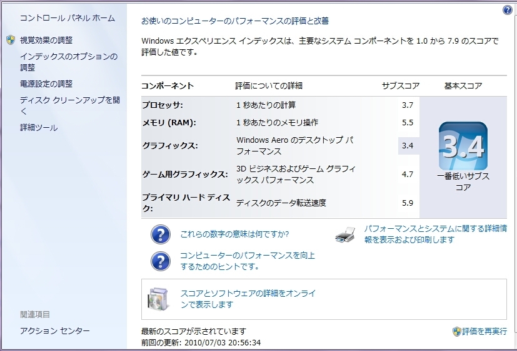Image resolution: width=517 pixels, height=351 pixels.
Task: Click the 一番低いサブスコア caption
Action: pos(463,181)
